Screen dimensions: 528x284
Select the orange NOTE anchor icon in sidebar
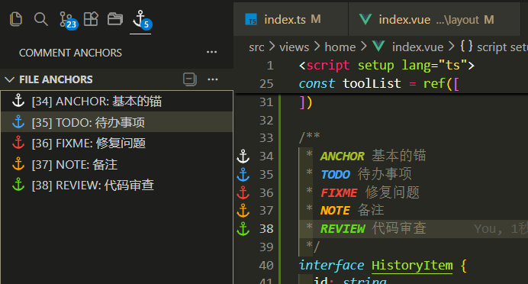tap(18, 163)
